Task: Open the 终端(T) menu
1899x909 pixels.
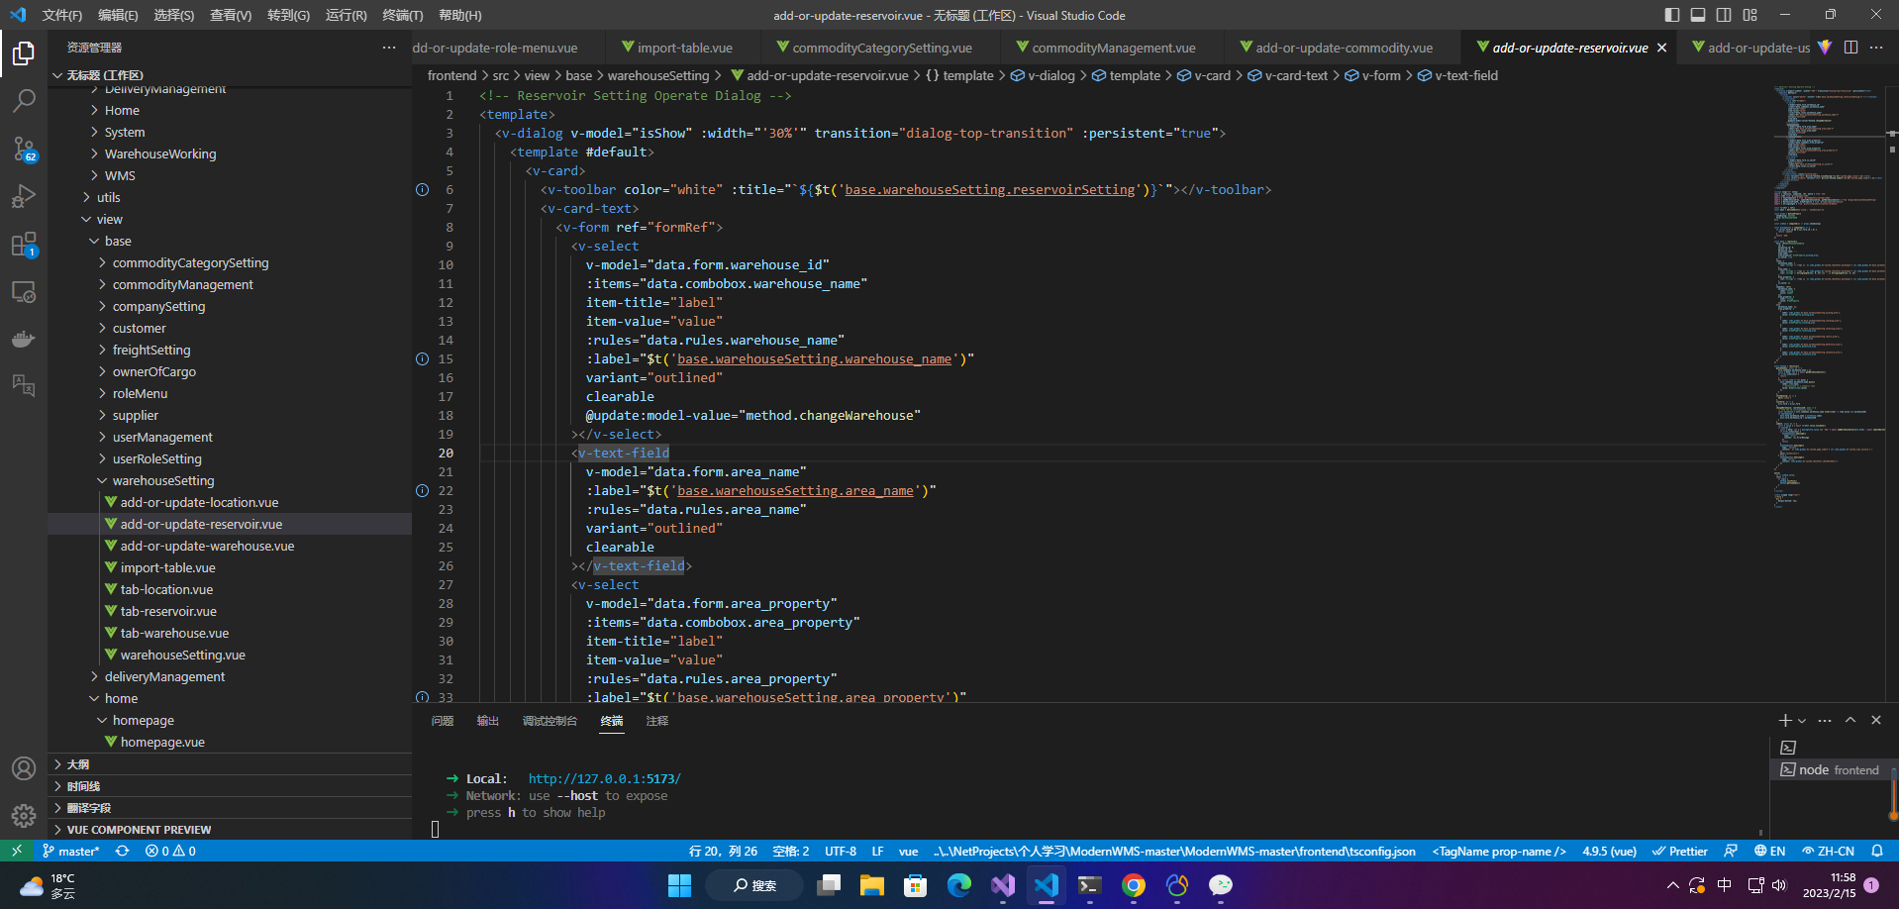Action: pos(402,15)
